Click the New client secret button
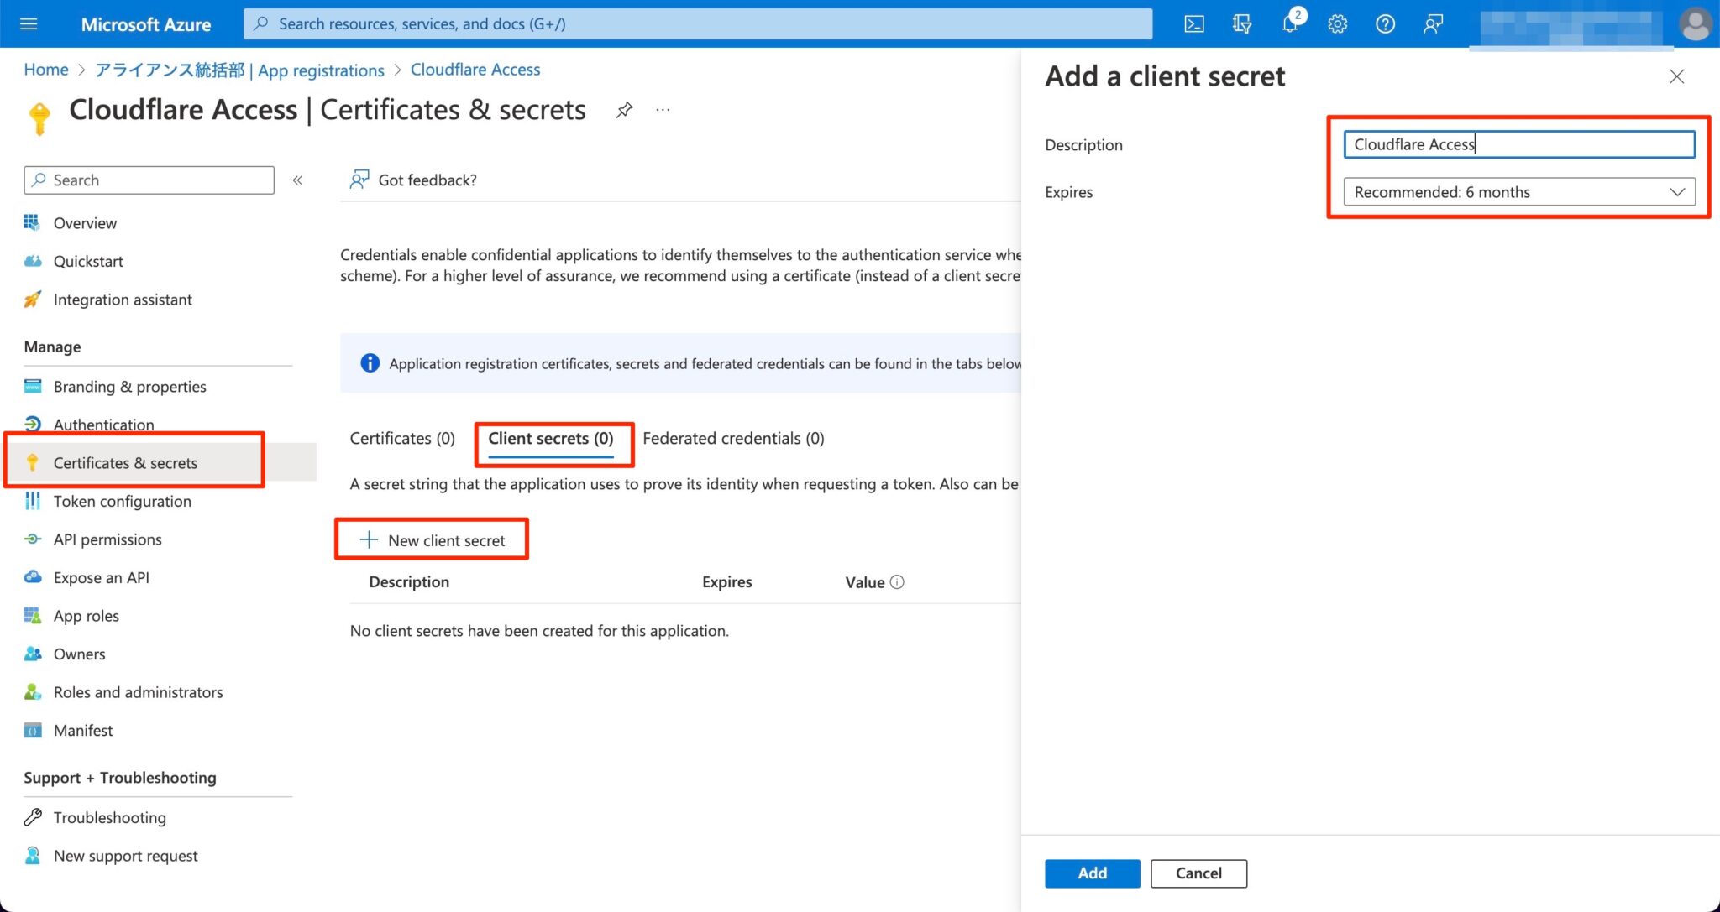 click(x=432, y=539)
